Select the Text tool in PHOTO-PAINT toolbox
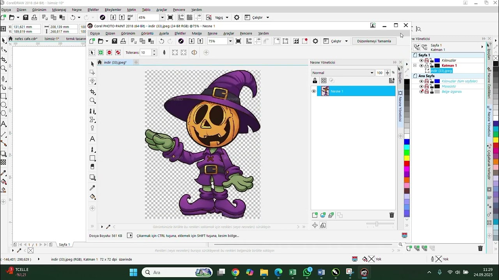This screenshot has height=280, width=499. [92, 139]
